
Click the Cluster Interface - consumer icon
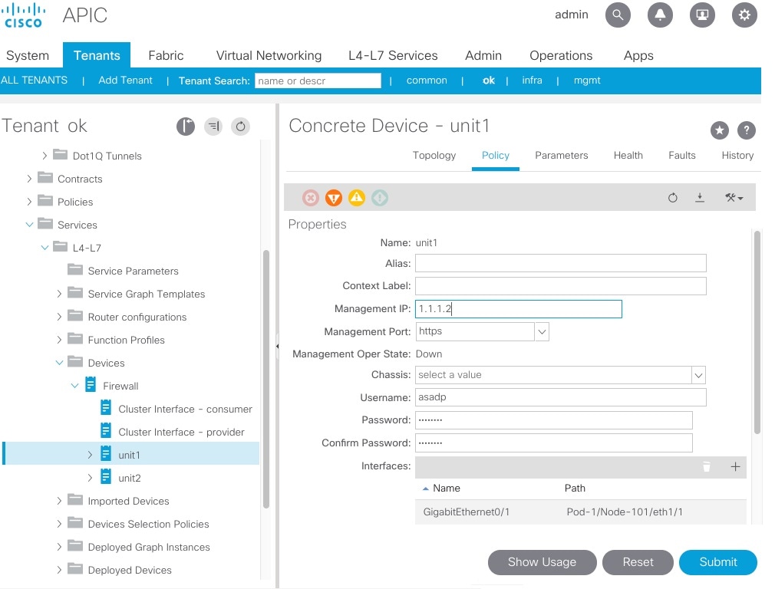coord(106,408)
